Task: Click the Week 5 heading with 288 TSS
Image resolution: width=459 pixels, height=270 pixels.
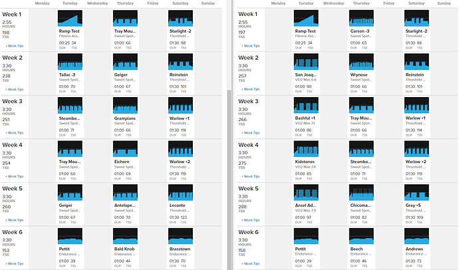Action: (x=248, y=189)
